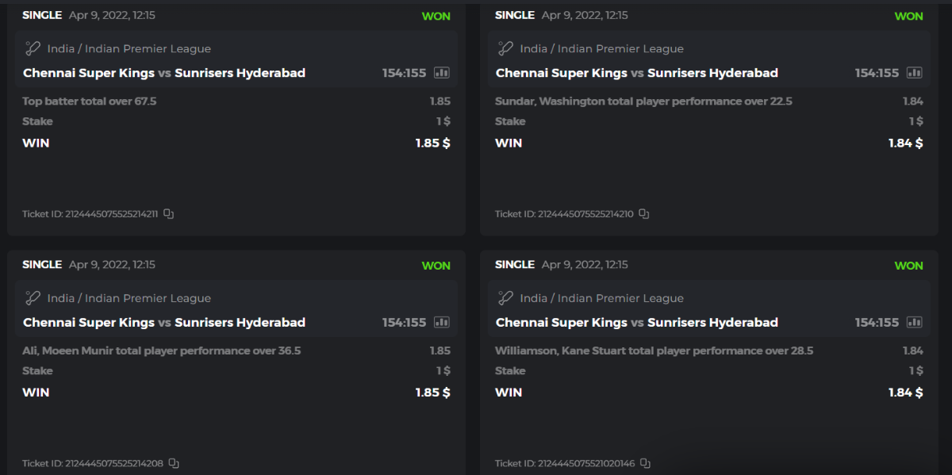The image size is (952, 475).
Task: Copy ticket ID ending in 214210
Action: 644,213
